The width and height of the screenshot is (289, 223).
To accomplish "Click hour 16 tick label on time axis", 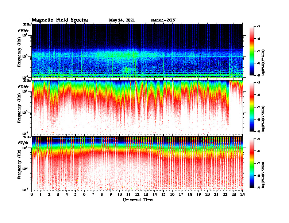I will tap(172, 195).
